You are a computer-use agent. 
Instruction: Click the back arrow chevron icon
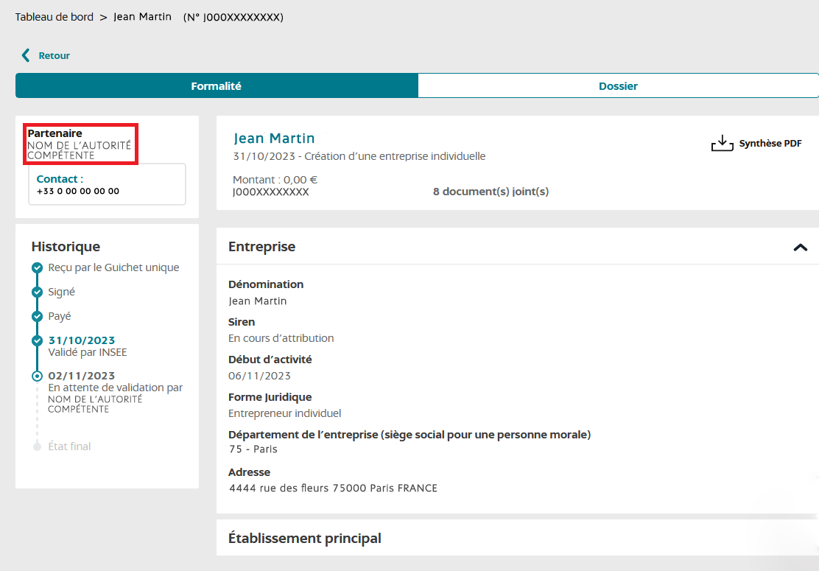click(27, 55)
